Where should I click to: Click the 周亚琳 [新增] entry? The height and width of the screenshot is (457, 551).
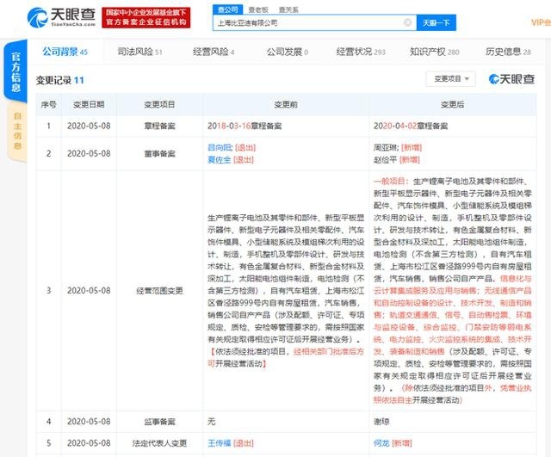[x=398, y=147]
